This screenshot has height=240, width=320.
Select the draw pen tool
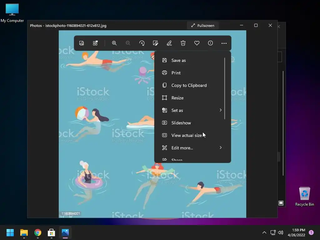[x=169, y=43]
